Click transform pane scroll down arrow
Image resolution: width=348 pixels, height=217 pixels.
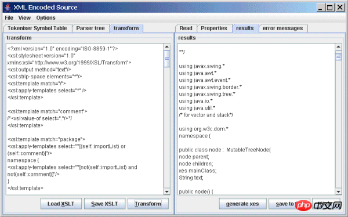coord(166,191)
